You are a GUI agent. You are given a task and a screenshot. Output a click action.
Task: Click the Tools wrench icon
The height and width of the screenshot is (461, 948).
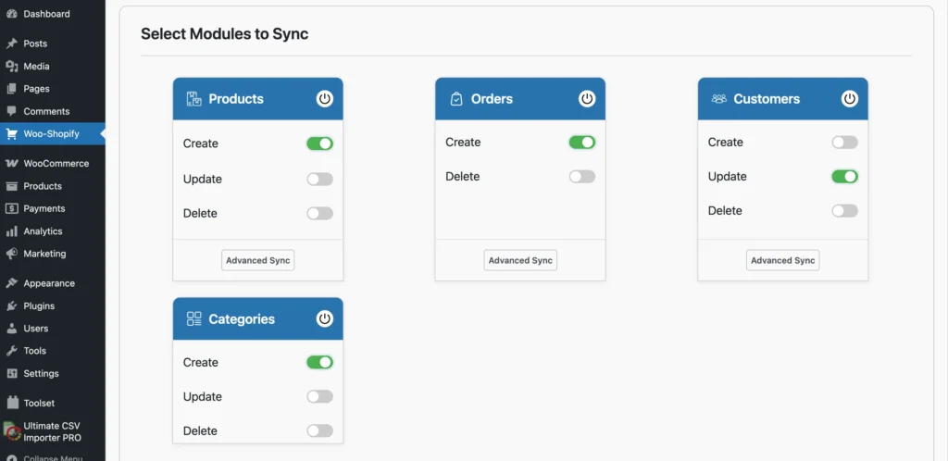(x=11, y=351)
